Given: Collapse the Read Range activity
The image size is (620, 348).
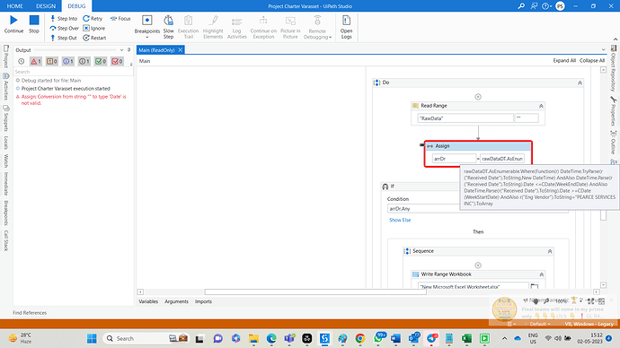Looking at the screenshot, I should coord(541,106).
